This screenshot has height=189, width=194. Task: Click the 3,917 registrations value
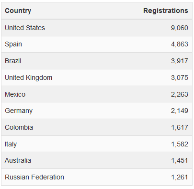click(180, 61)
